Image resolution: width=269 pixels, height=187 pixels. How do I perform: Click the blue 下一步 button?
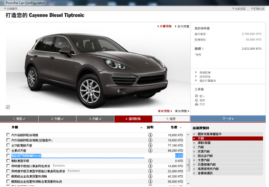click(228, 119)
